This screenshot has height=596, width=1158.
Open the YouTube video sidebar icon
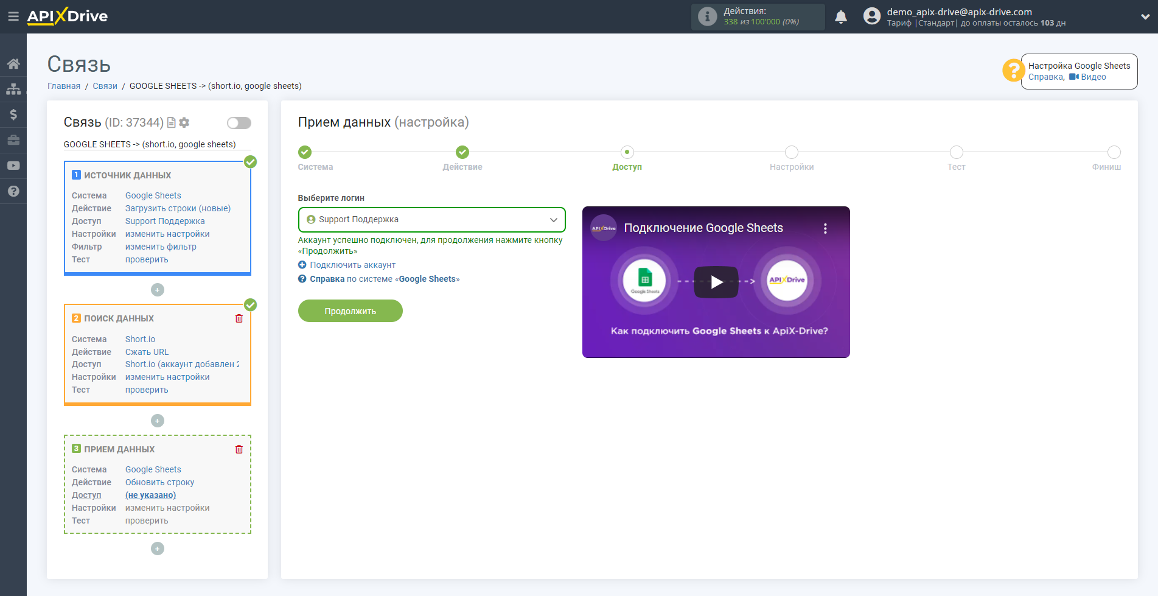[x=13, y=166]
